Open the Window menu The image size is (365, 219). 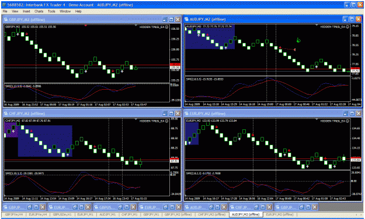point(65,11)
